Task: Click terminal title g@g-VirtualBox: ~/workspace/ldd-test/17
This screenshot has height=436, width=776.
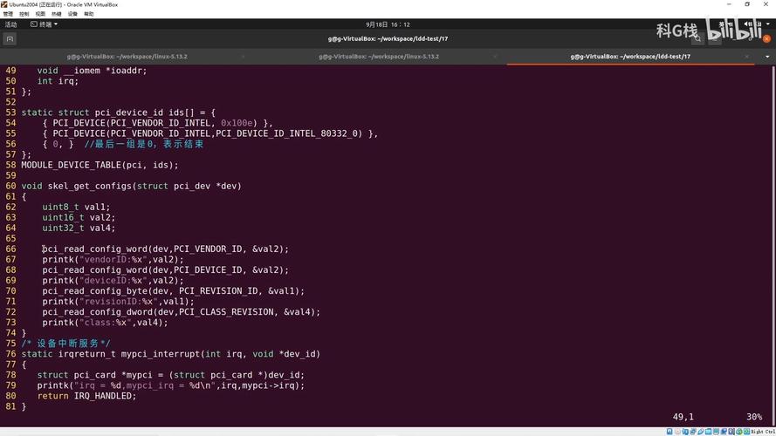Action: tap(388, 38)
